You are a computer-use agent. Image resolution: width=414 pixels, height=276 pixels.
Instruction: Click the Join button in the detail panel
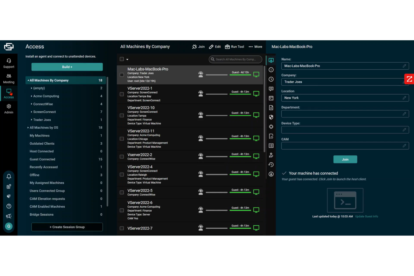[x=345, y=159]
